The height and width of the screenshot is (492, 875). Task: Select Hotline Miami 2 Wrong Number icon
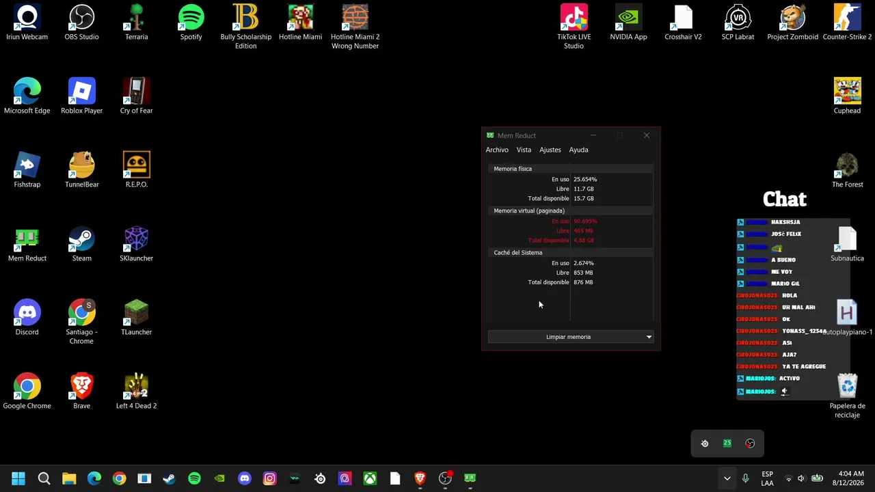click(355, 27)
